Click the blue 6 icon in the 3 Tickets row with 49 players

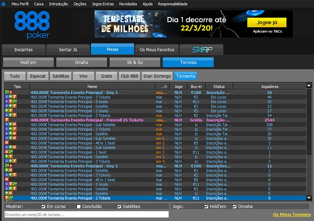point(7,97)
